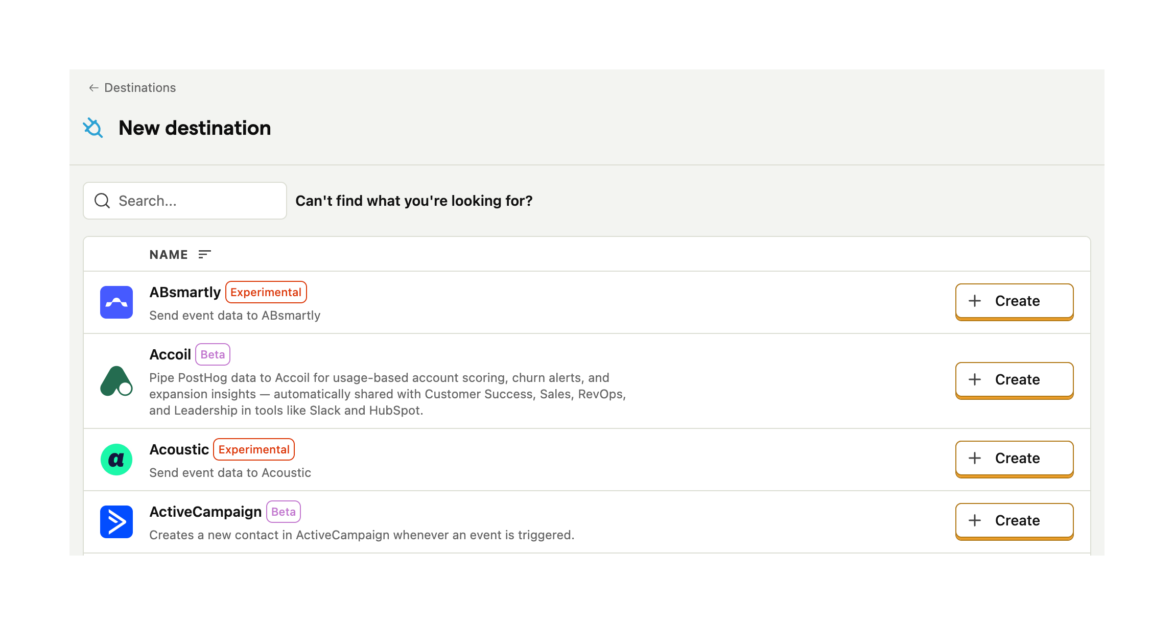Sort table by NAME column header
Viewport: 1174px width, 625px height.
click(169, 254)
